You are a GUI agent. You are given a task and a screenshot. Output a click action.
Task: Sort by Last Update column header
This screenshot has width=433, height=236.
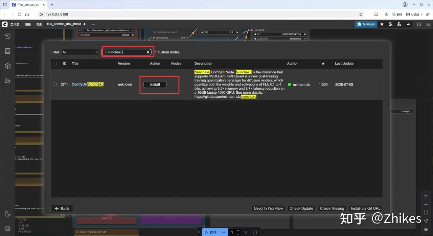pos(344,64)
